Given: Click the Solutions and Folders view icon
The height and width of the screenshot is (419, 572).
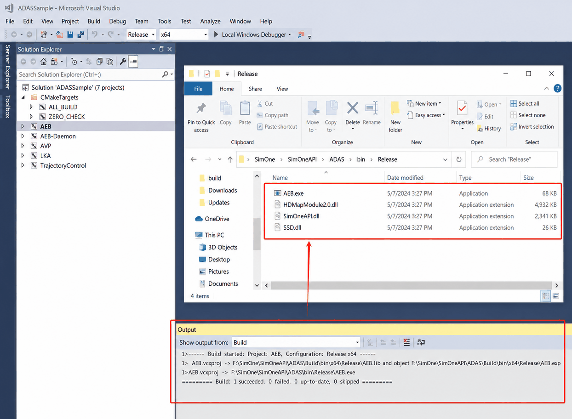Looking at the screenshot, I should (x=54, y=62).
